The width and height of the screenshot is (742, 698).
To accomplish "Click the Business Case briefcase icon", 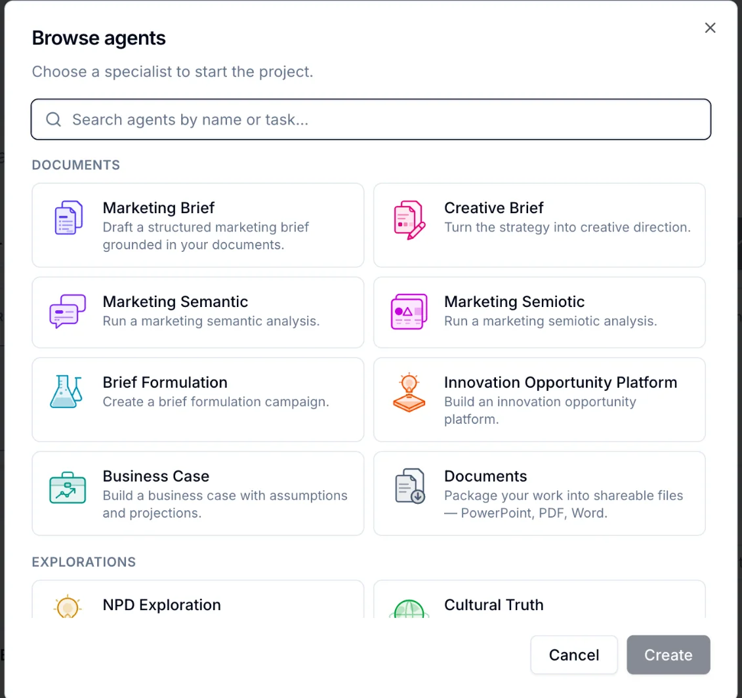I will [x=68, y=487].
